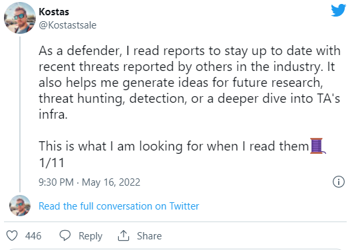Visit the @Kostastsale handle
Viewport: 356px width, 250px height.
coord(68,25)
